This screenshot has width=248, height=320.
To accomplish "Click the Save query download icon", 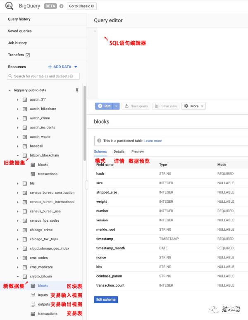I will coord(126,106).
